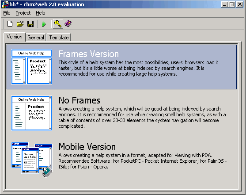Start conversion with the green play arrow
Viewport: 246px width, 195px height.
44,24
